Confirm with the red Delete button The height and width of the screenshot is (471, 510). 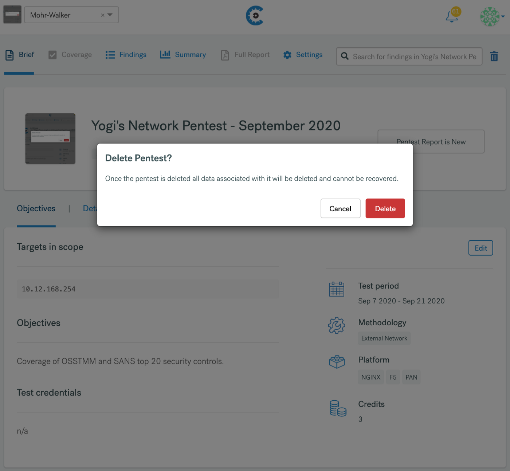[385, 208]
